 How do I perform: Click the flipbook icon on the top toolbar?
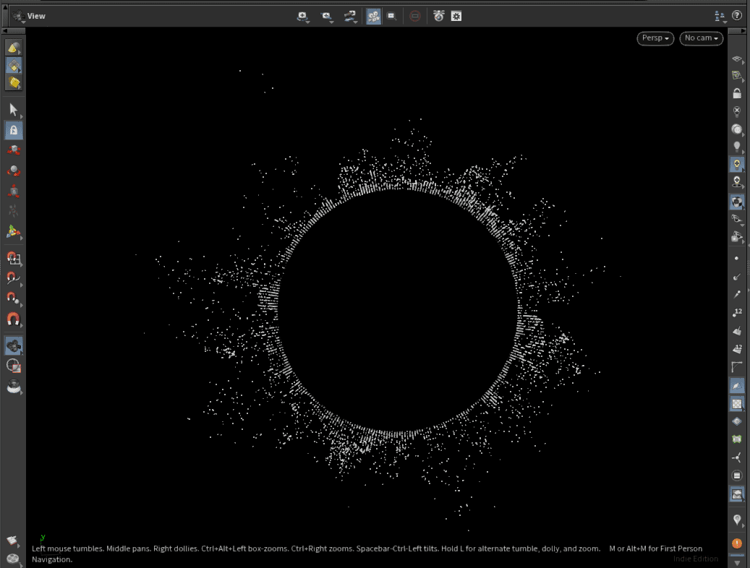click(439, 16)
